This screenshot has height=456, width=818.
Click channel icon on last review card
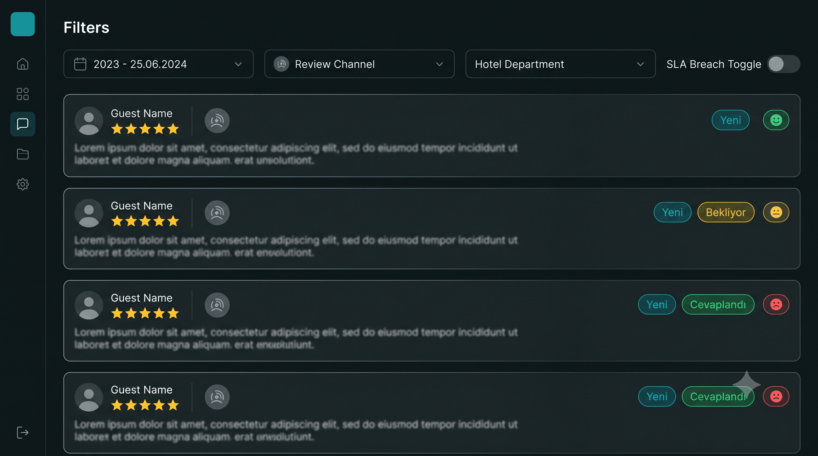pyautogui.click(x=217, y=397)
